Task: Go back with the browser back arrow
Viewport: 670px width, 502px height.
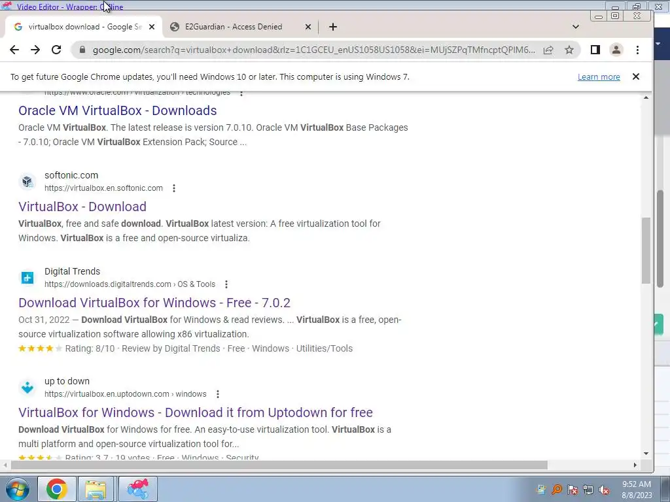Action: point(14,50)
